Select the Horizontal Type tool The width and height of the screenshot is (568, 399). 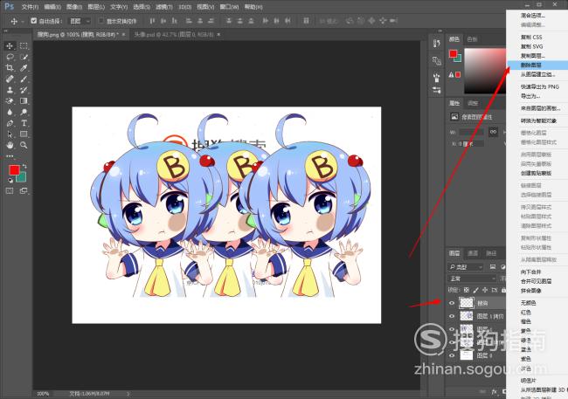(x=24, y=123)
